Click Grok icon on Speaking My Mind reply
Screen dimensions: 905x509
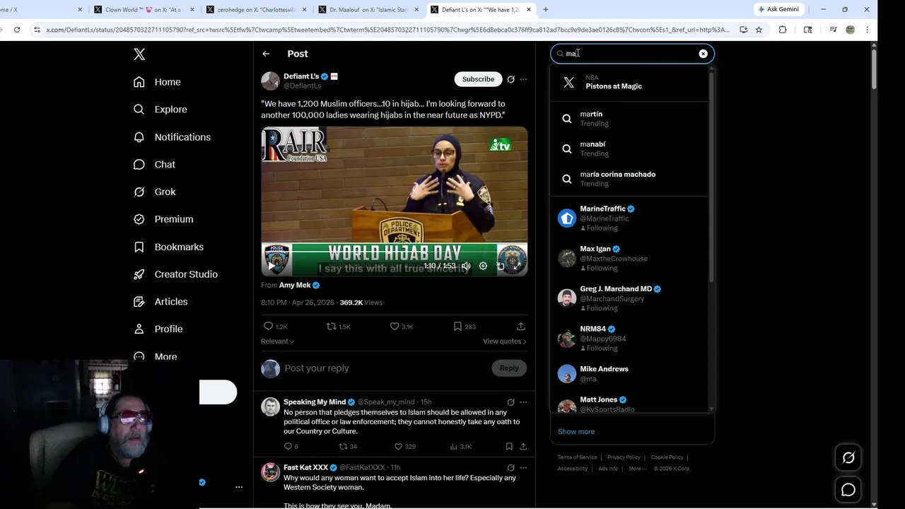pyautogui.click(x=510, y=402)
